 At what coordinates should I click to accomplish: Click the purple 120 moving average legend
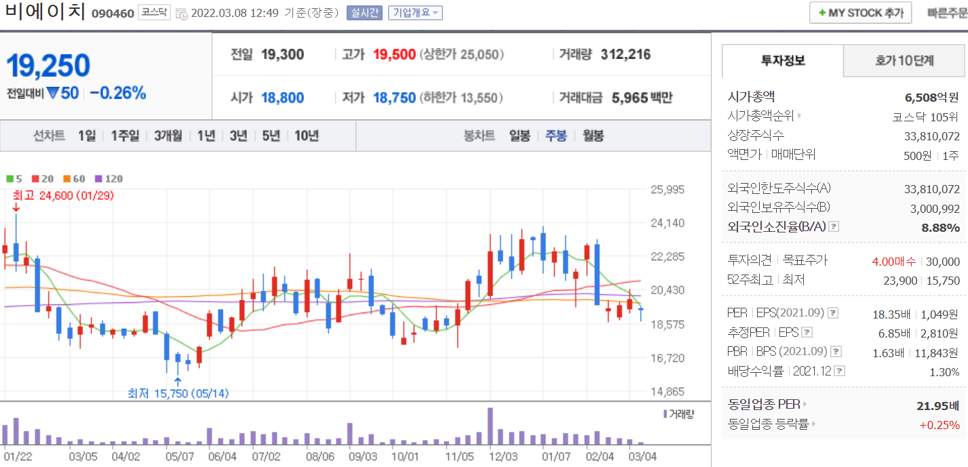pyautogui.click(x=109, y=179)
